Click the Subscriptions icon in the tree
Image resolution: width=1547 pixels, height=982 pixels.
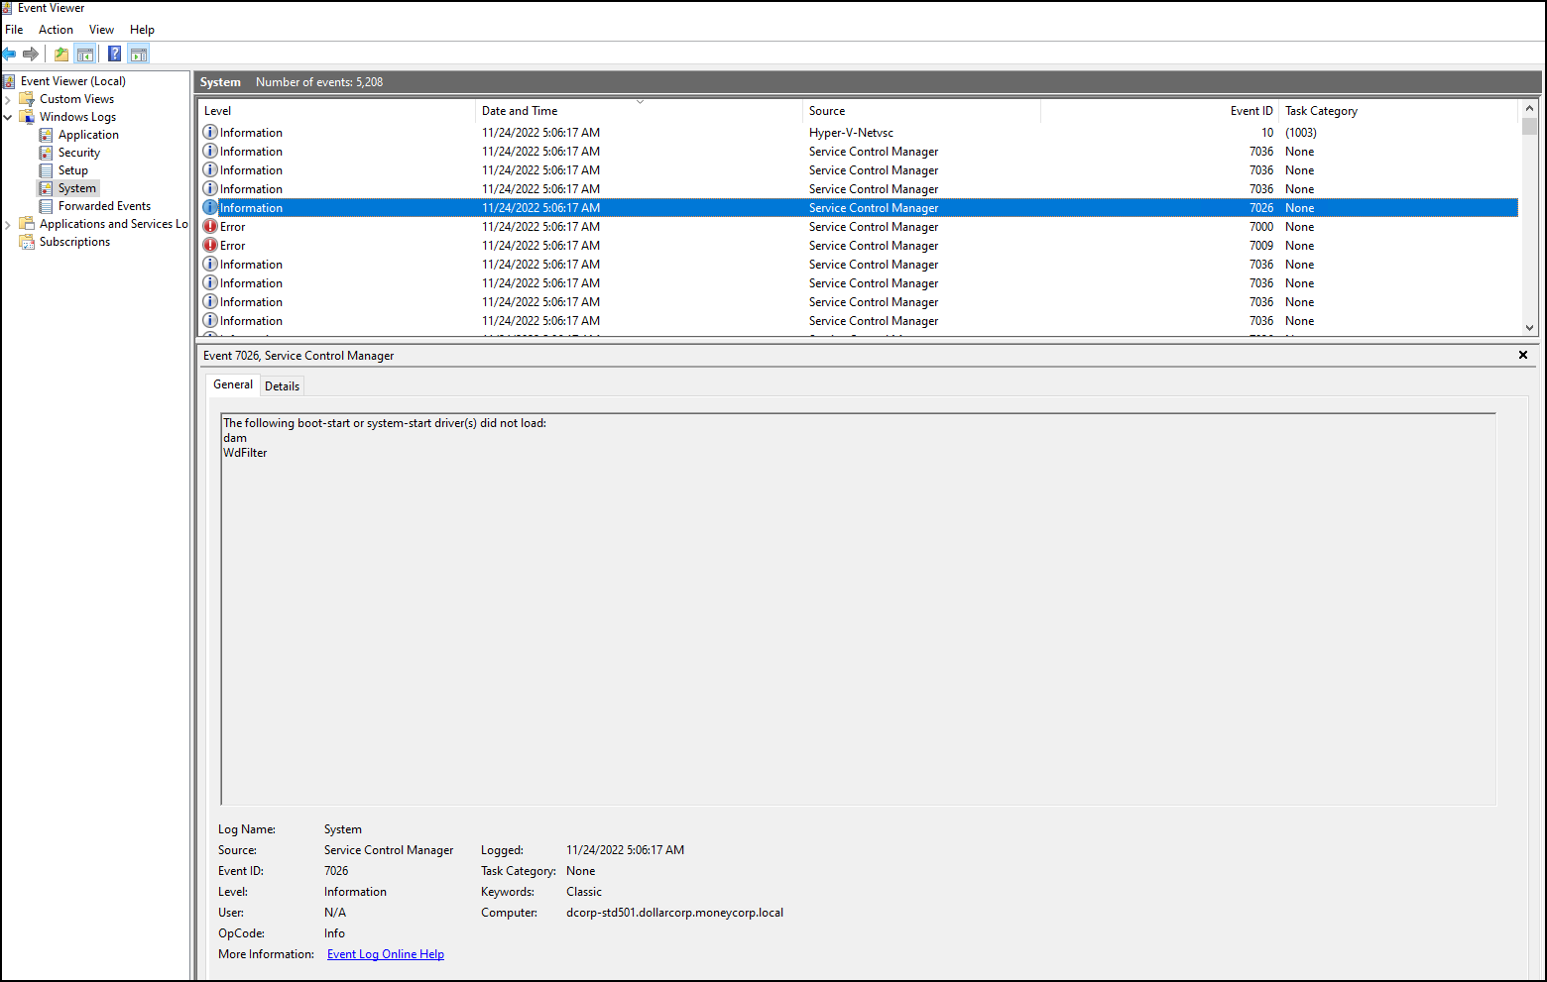[x=26, y=242]
